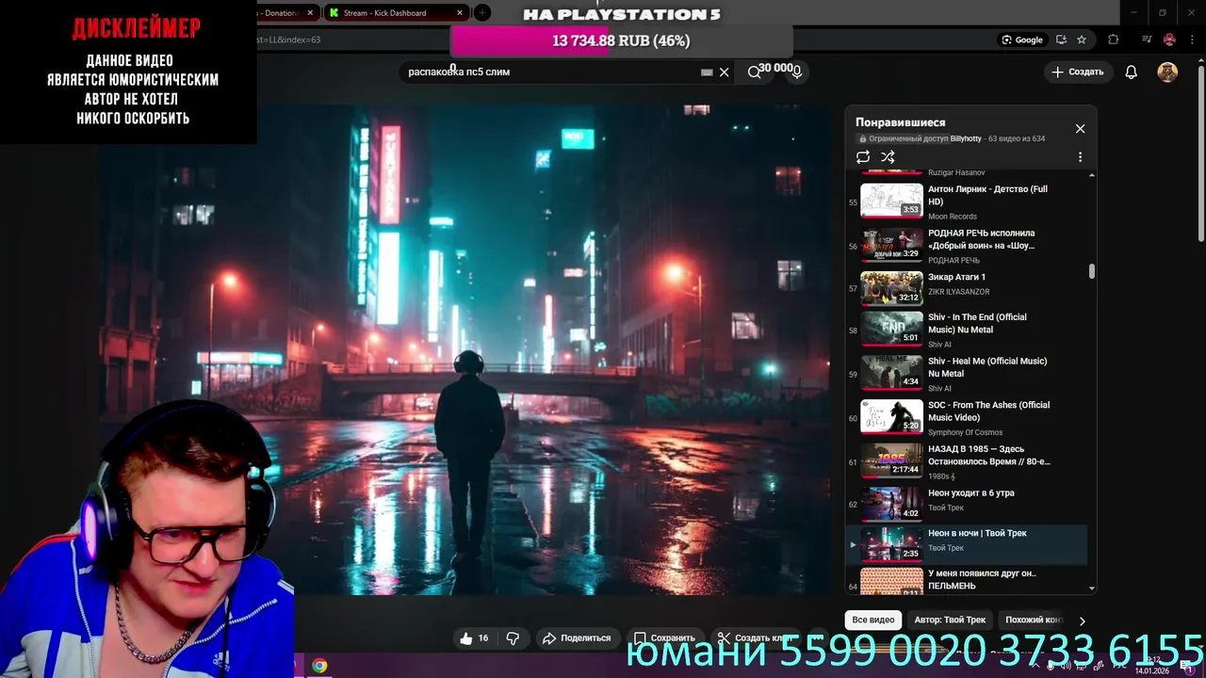Bookmark this page with the star icon
Image resolution: width=1206 pixels, height=678 pixels.
coord(1082,40)
